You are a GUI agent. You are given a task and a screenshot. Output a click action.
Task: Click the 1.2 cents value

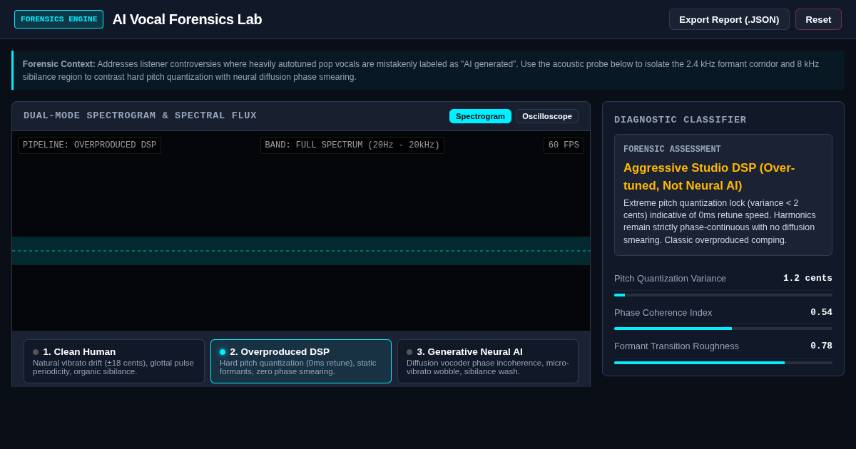tap(807, 279)
